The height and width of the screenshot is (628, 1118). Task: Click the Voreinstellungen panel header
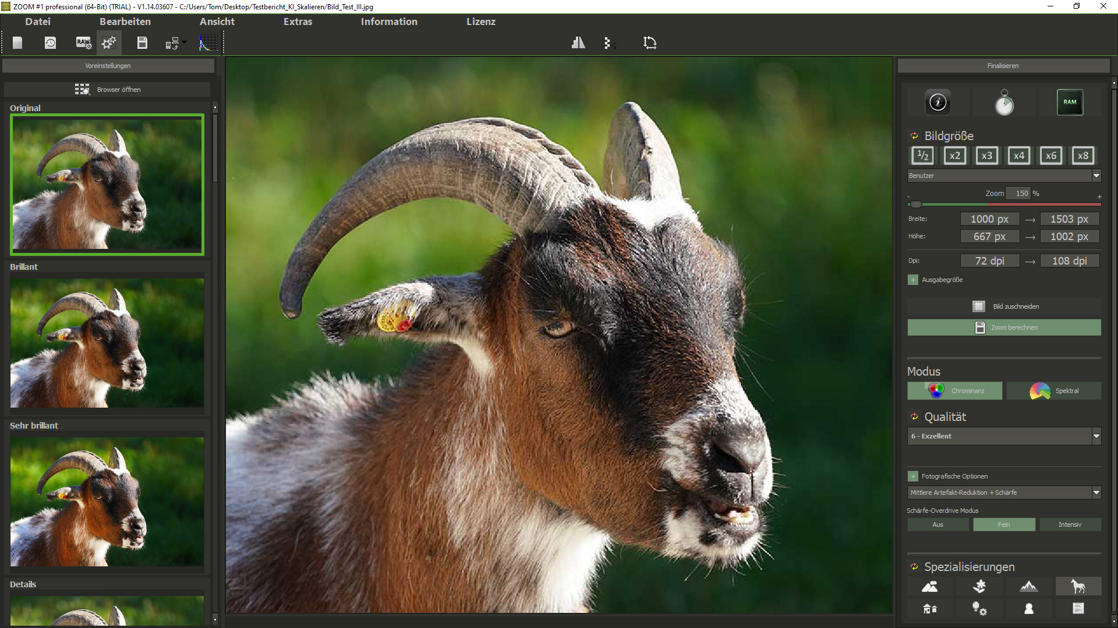tap(108, 66)
